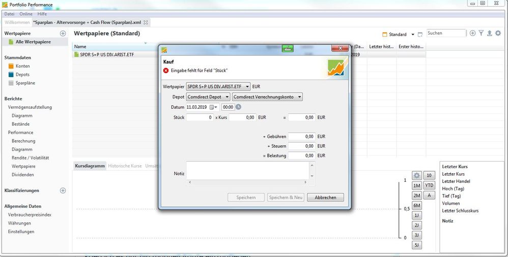
Task: Open the calendar date picker for Datum
Action: click(x=212, y=107)
